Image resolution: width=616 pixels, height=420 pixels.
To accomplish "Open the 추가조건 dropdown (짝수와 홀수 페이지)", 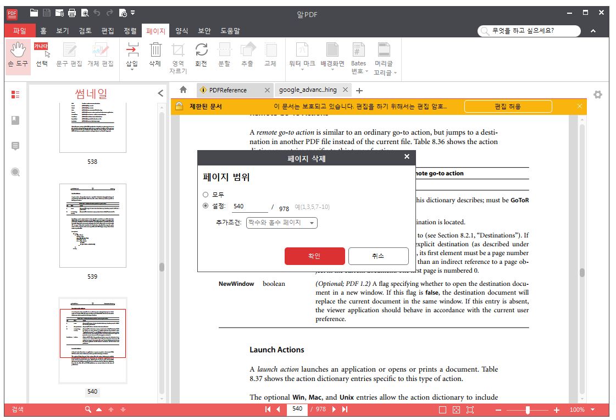I will point(282,223).
